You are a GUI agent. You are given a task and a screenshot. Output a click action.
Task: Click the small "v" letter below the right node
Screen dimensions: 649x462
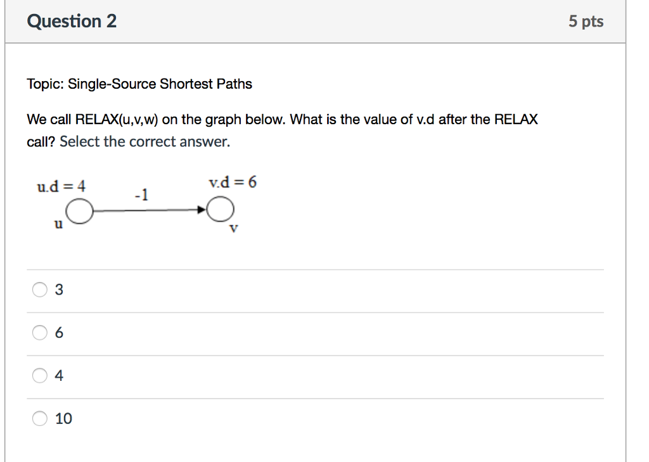[x=233, y=229]
